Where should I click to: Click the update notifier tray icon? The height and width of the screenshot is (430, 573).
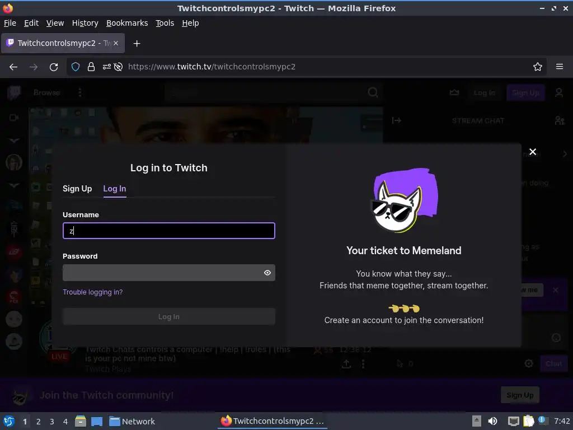click(x=543, y=420)
